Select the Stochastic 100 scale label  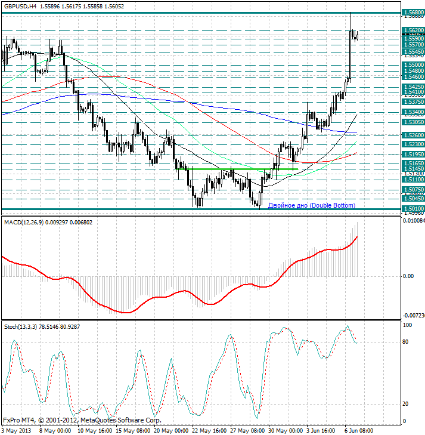point(407,325)
